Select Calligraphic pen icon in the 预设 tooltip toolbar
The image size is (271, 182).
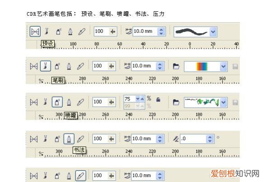(x=70, y=32)
